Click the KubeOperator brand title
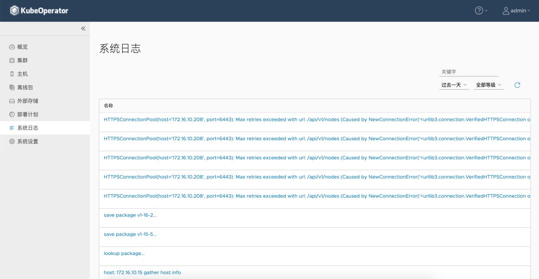 45,10
